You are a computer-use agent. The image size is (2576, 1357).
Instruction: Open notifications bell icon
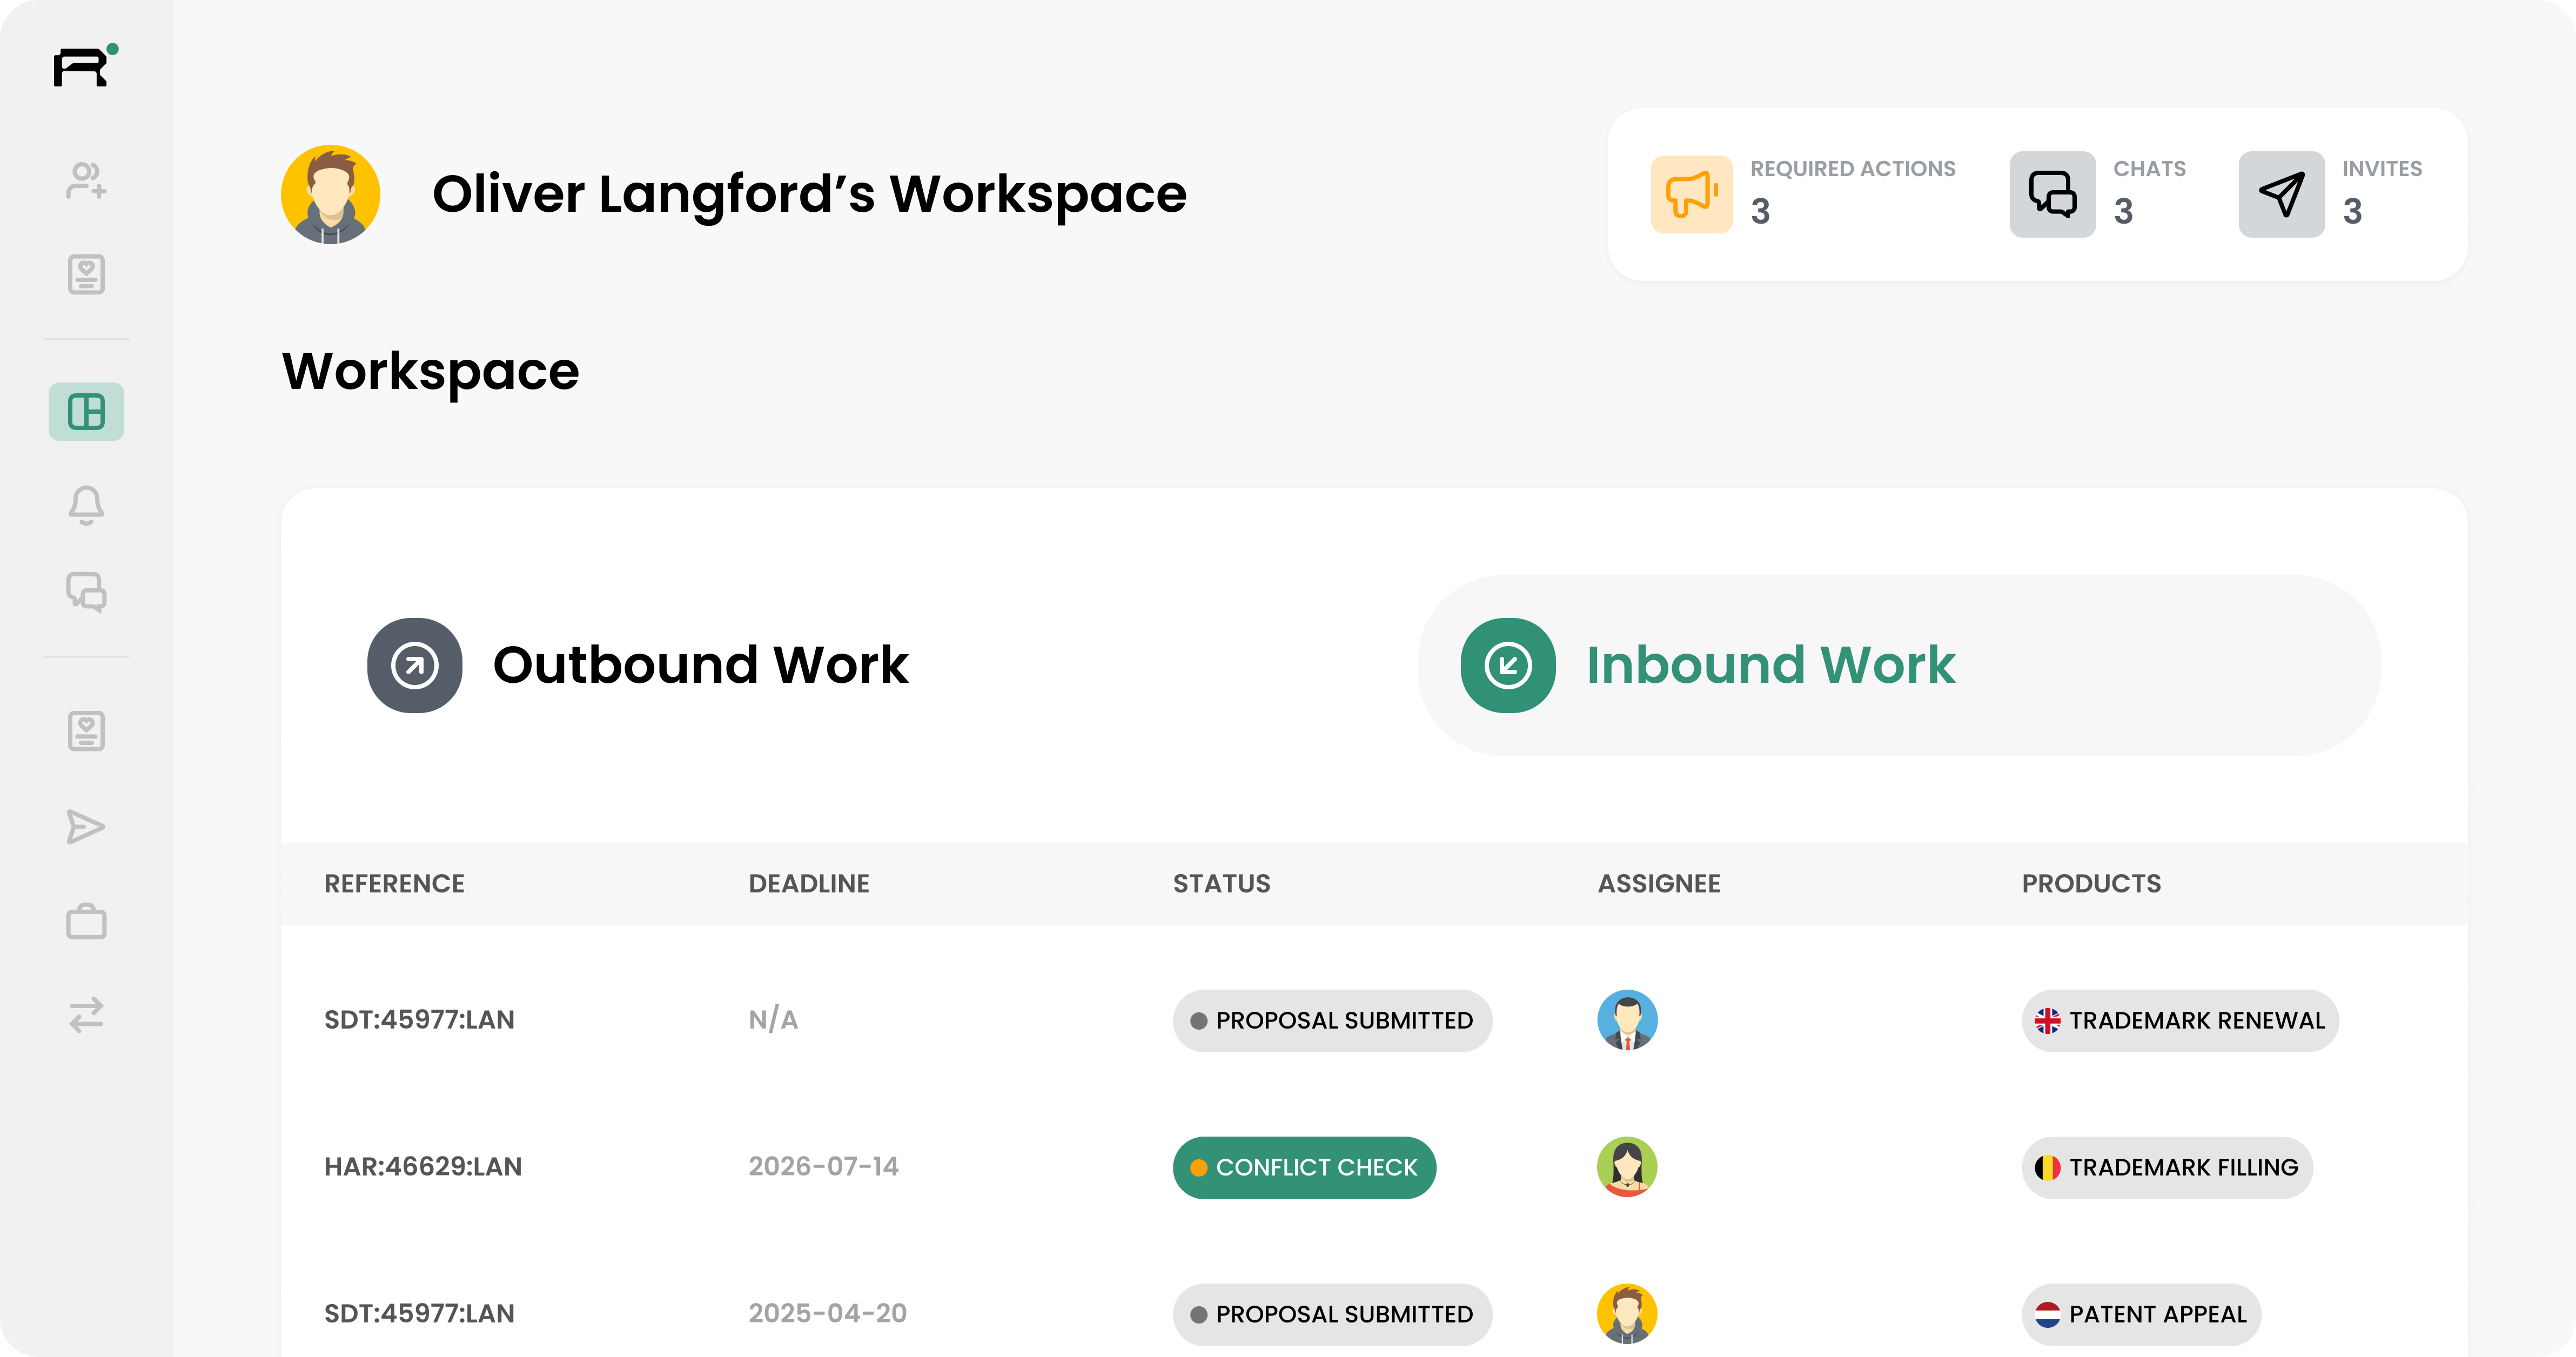[86, 505]
